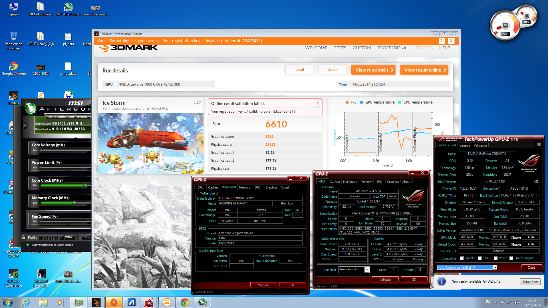Viewport: 548px width, 308px height.
Task: Select the GPUTweak_2_2_8 desktop folder
Action: click(41, 38)
